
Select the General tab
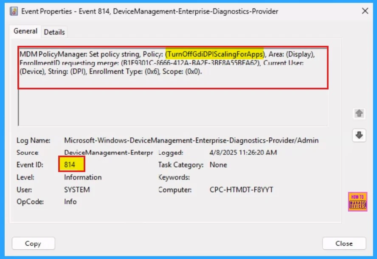25,31
